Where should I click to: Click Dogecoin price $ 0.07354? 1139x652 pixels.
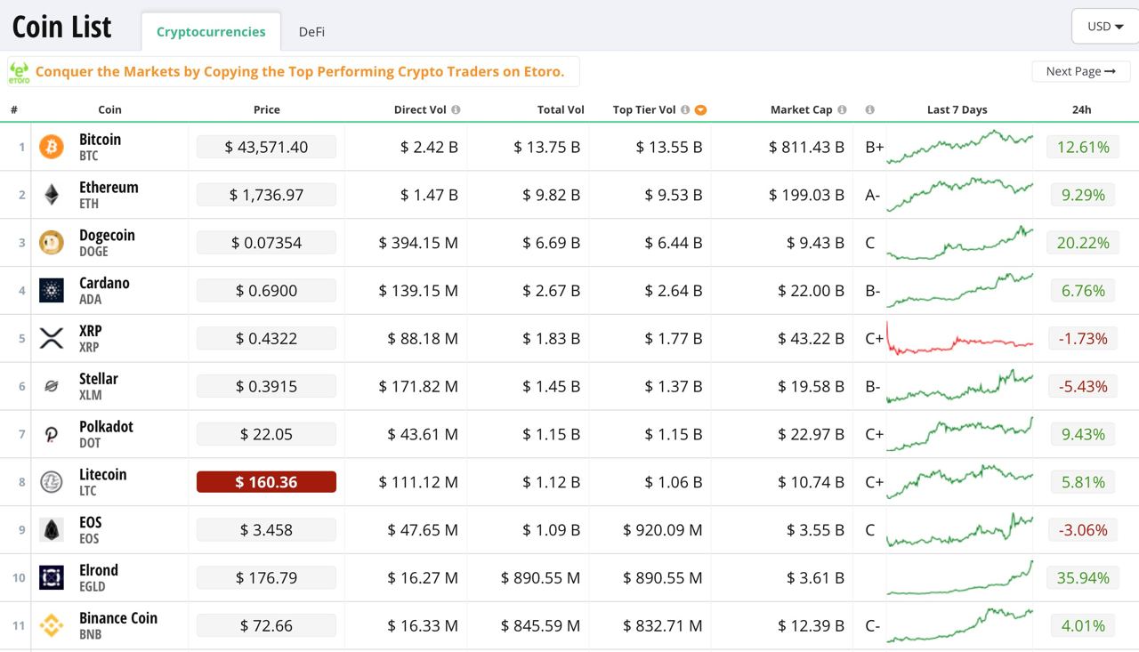click(x=266, y=243)
